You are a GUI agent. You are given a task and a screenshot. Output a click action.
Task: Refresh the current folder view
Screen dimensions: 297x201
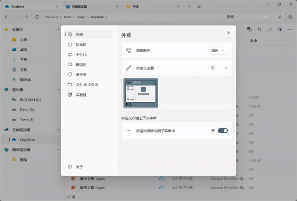click(37, 17)
